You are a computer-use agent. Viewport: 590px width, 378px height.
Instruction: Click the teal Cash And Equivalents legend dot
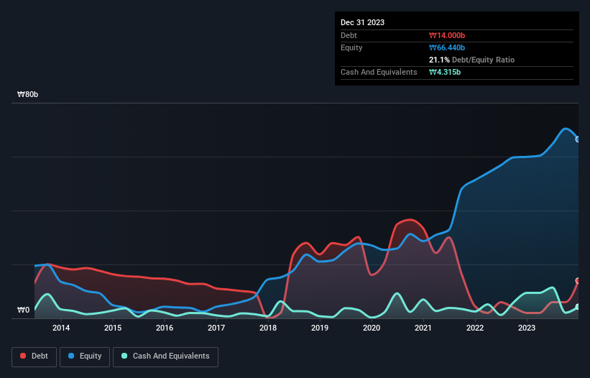[124, 356]
